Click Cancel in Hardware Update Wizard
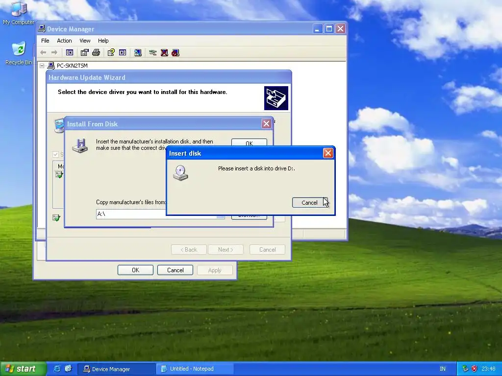The width and height of the screenshot is (502, 376). click(267, 250)
